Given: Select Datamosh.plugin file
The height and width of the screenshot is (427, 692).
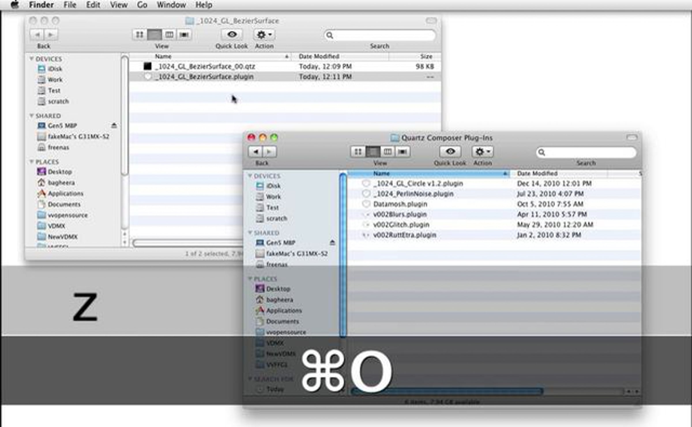Looking at the screenshot, I should point(494,204).
